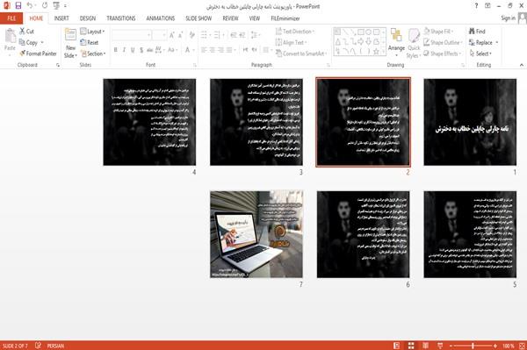Viewport: 527px width, 350px height.
Task: Toggle Italic formatting
Action: [x=124, y=50]
